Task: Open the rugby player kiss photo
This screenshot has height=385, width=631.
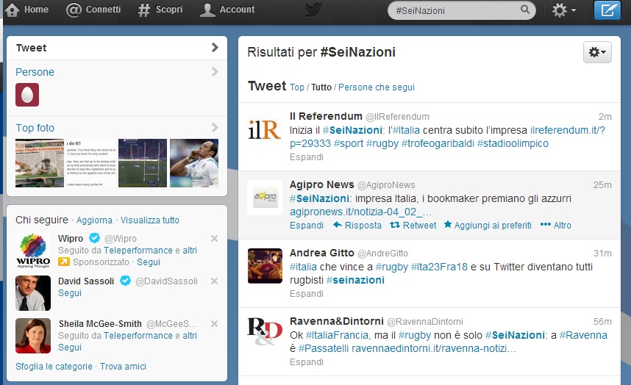Action: [x=194, y=163]
